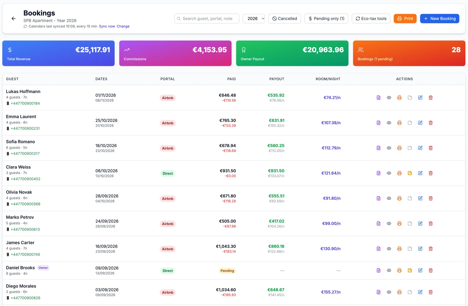Click Sync now link
Screen dimensions: 468x306
coord(107,26)
